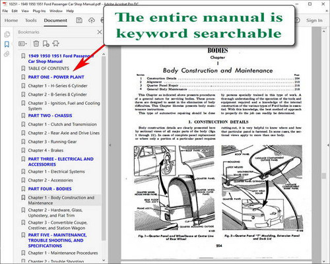Open Chapter 2 - Accessories bookmark
This screenshot has height=264, width=330.
coord(50,180)
